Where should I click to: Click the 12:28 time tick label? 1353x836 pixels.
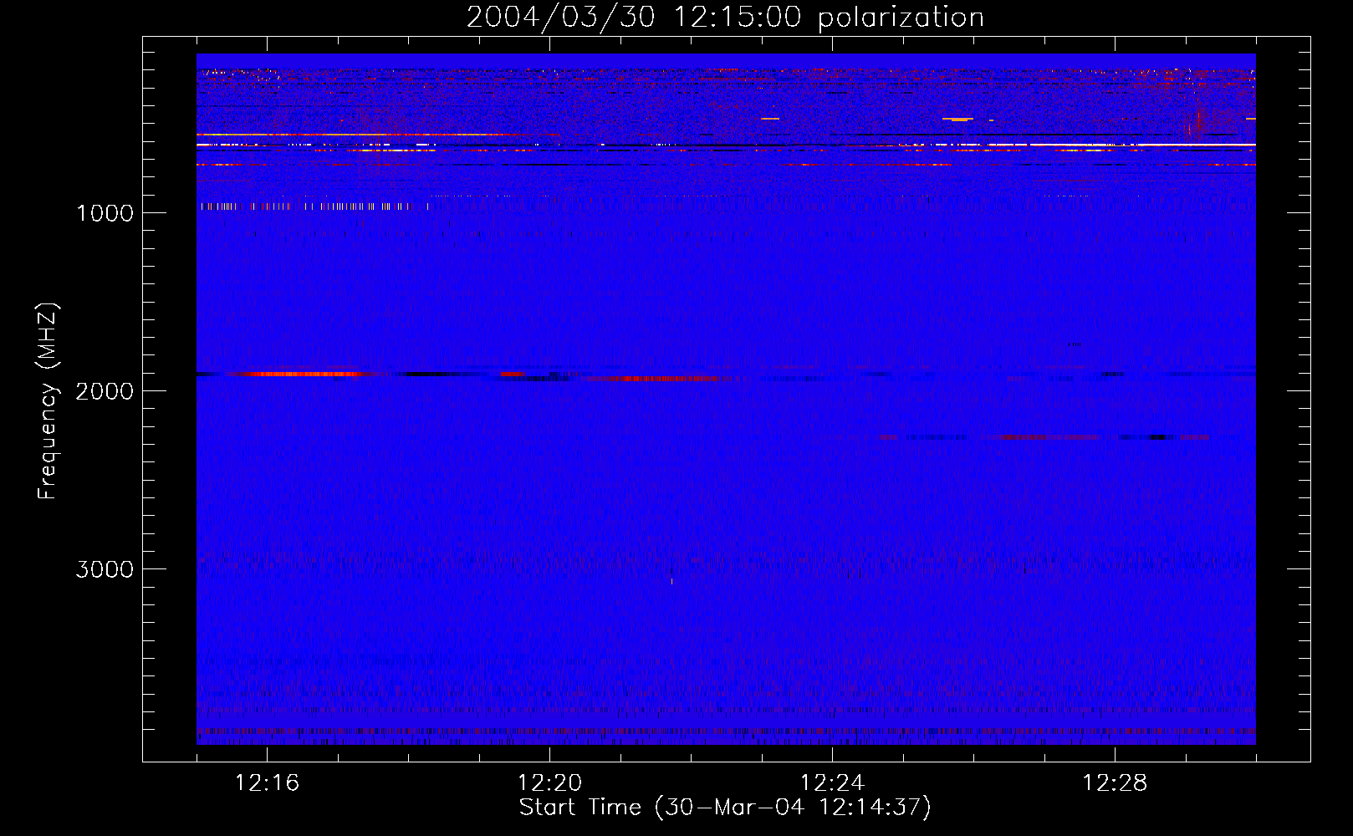[x=1115, y=783]
